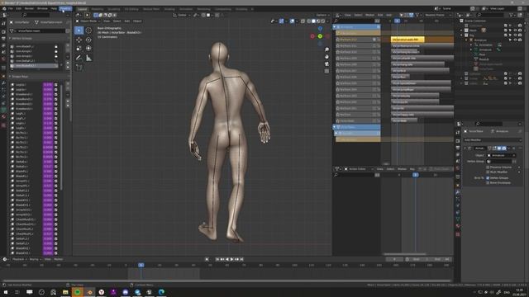Switch viewport to solid shading
The image size is (529, 297).
tap(313, 21)
